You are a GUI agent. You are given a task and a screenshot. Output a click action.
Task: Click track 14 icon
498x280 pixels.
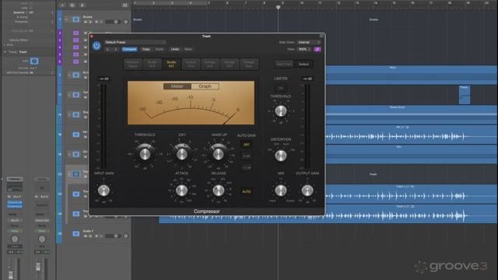point(76,114)
